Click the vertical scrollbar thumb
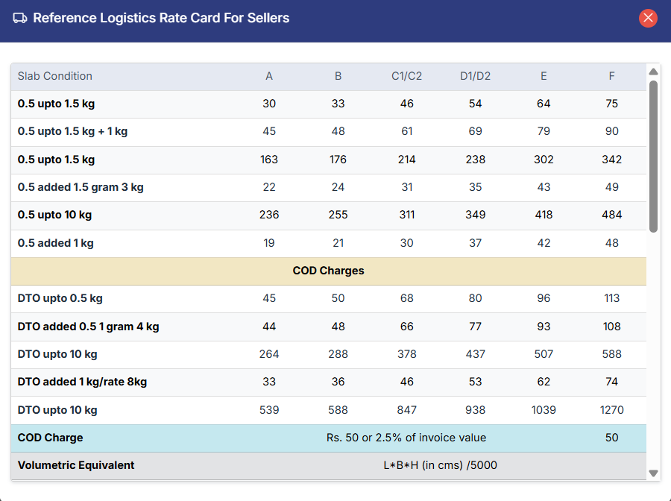Screen dimensions: 671x501 [653, 157]
